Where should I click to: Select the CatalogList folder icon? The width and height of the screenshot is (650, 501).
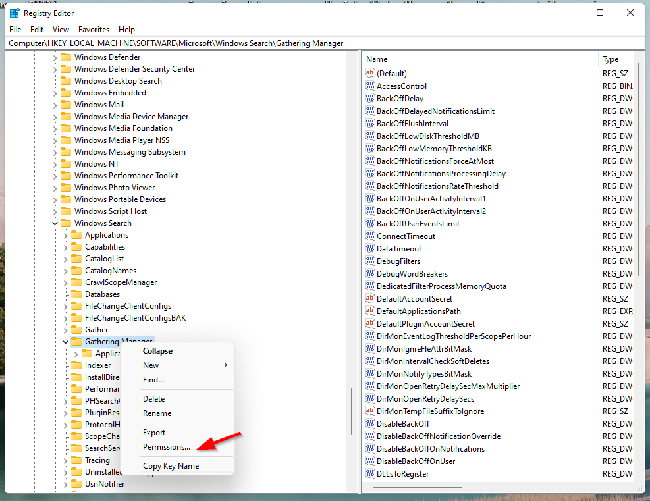[x=76, y=259]
